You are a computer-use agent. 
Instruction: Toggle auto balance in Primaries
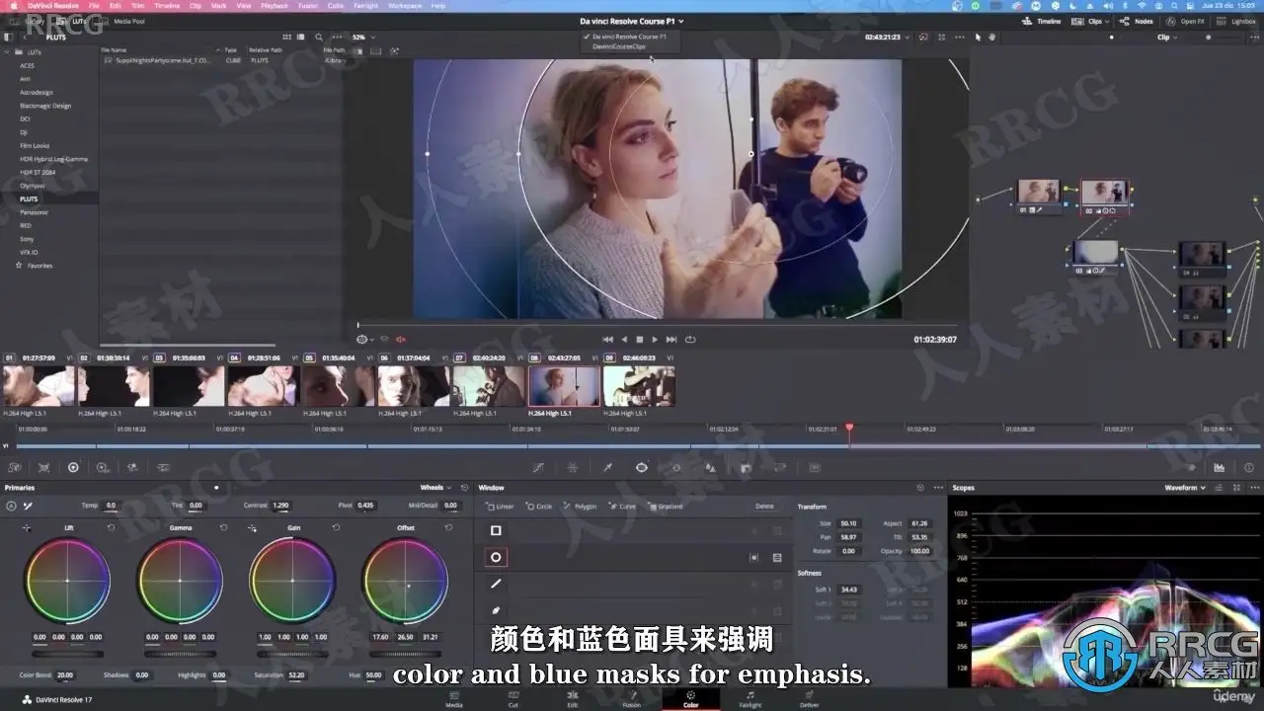tap(11, 505)
